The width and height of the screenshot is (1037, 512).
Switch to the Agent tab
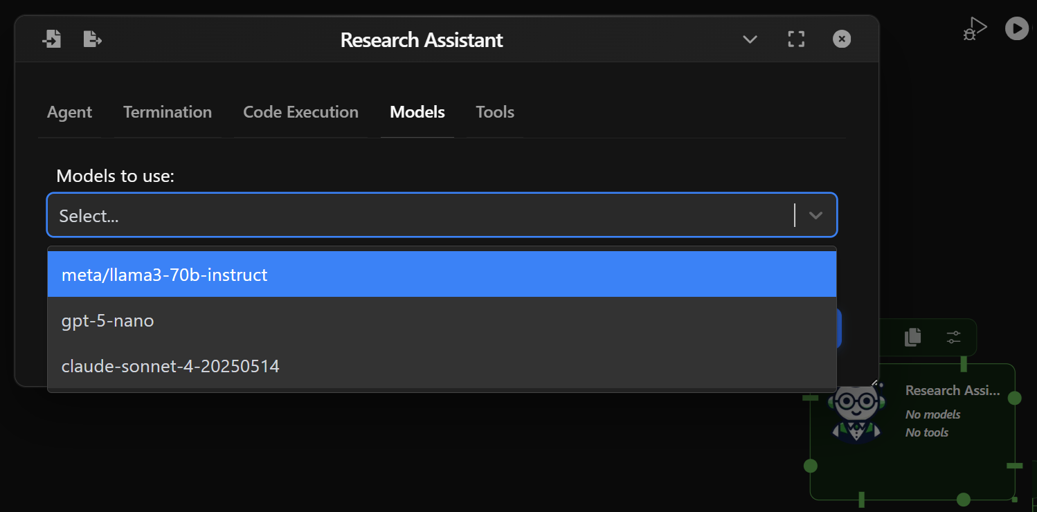coord(69,111)
